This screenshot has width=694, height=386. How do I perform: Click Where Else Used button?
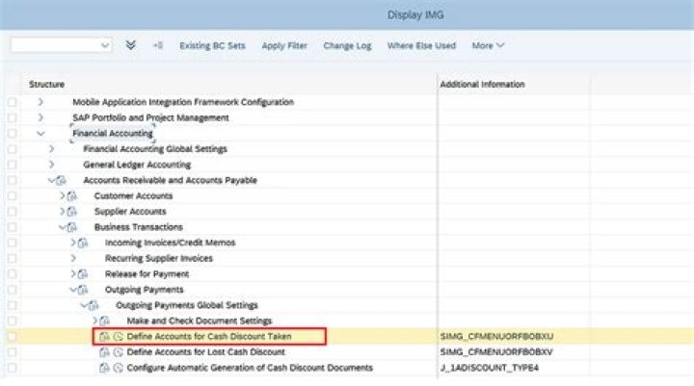421,45
